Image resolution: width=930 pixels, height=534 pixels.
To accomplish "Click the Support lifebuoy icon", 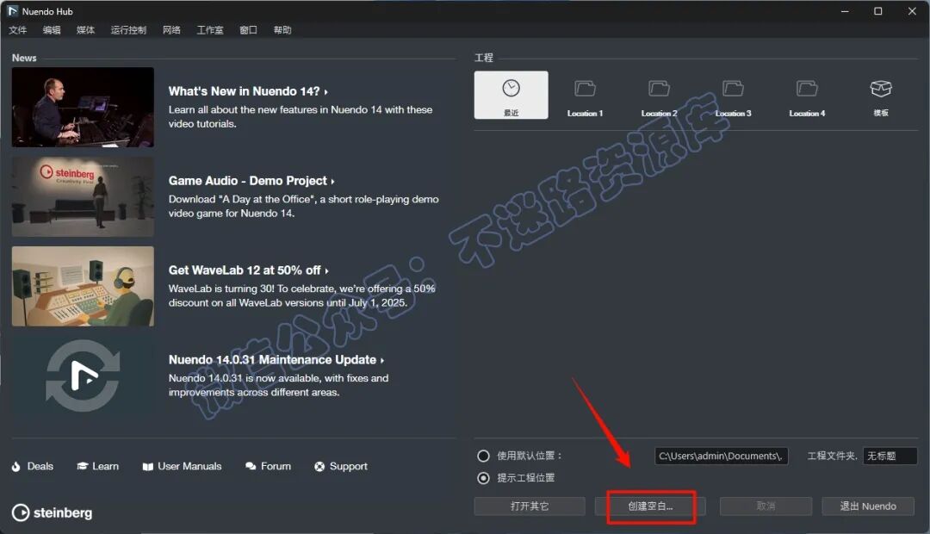I will point(319,466).
